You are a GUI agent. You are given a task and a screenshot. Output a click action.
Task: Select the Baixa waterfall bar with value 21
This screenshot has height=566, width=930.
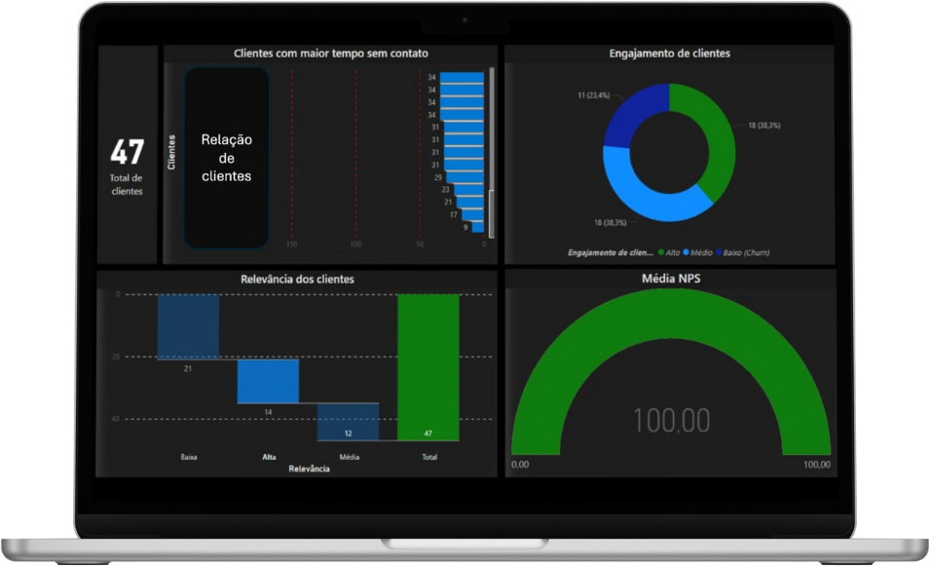188,326
